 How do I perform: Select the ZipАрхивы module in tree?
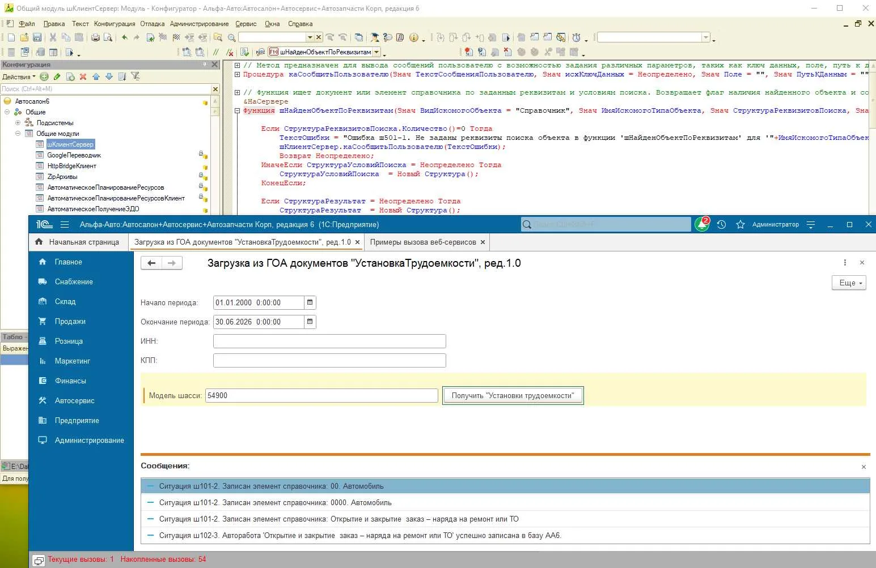coord(62,177)
